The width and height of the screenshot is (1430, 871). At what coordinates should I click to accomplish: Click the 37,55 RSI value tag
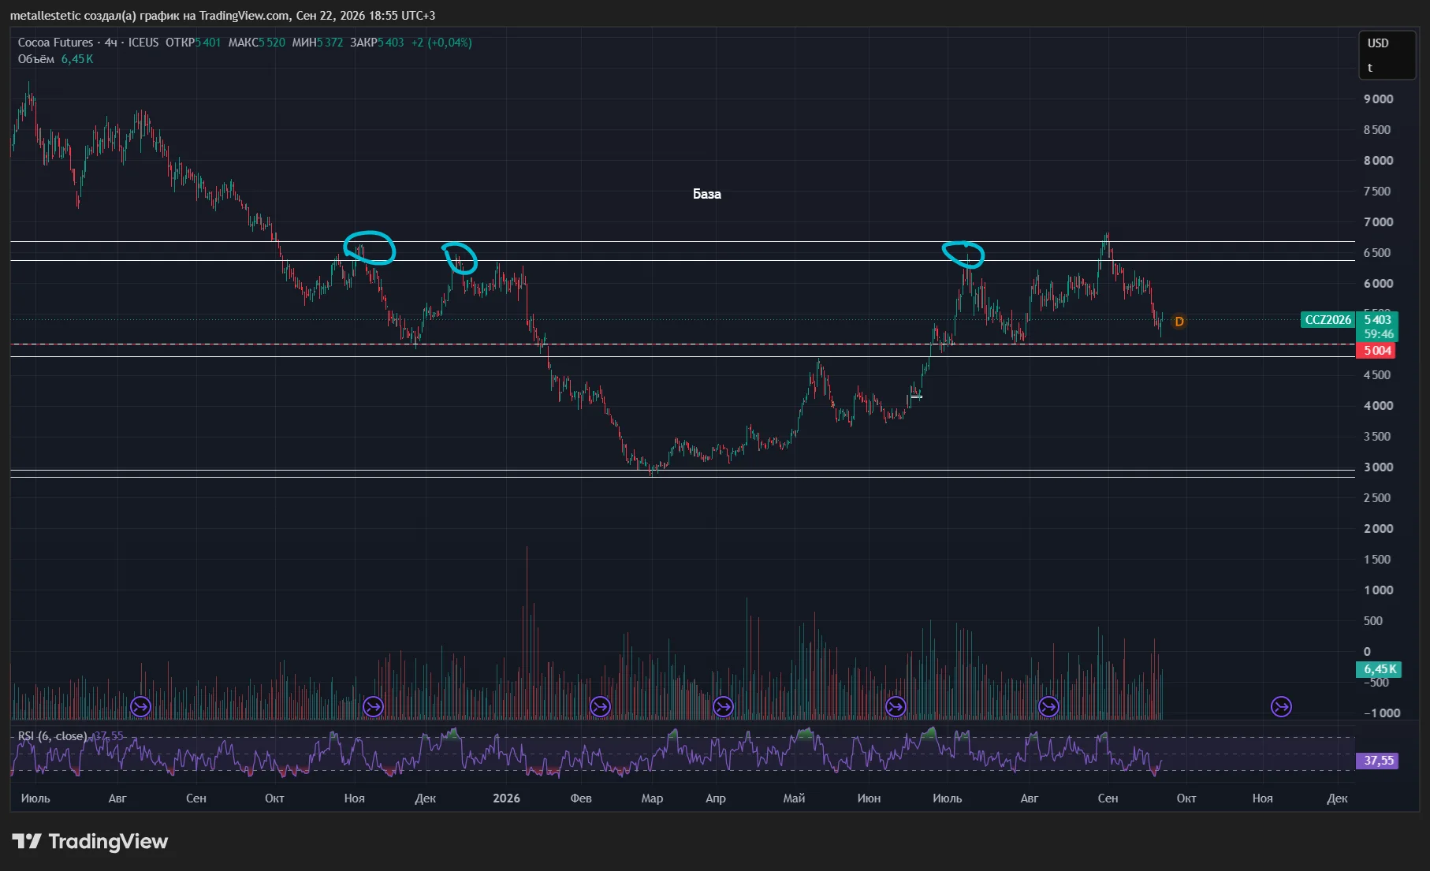pyautogui.click(x=1378, y=761)
